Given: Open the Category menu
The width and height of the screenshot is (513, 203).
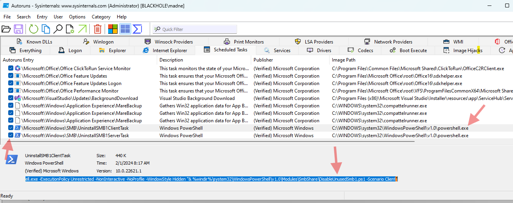Looking at the screenshot, I should click(101, 17).
